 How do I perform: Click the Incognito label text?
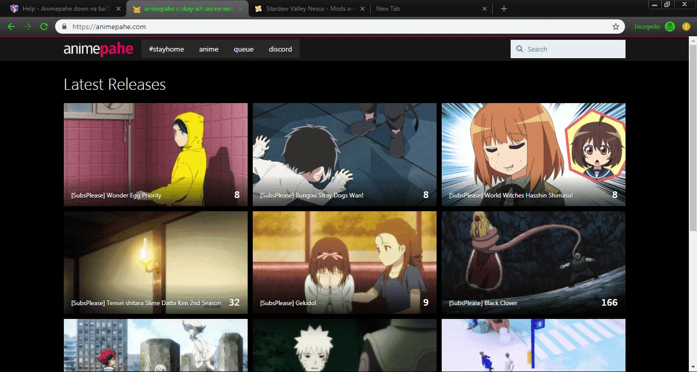[x=647, y=27]
